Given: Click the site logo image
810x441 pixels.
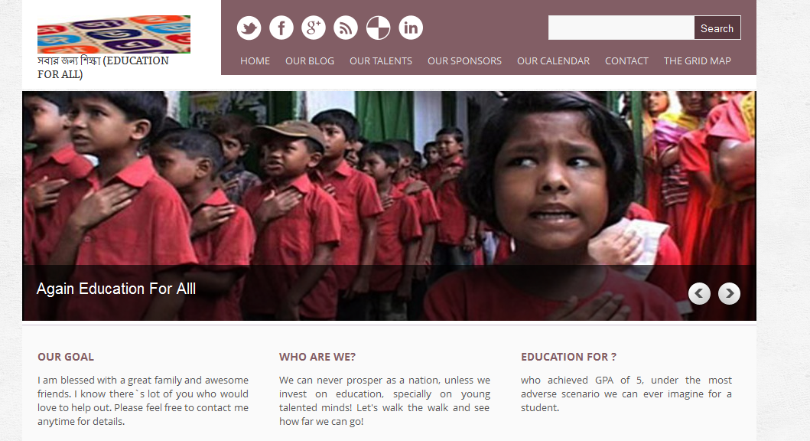Looking at the screenshot, I should (x=114, y=34).
